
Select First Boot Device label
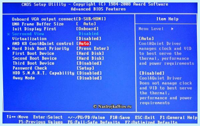(x=33, y=53)
